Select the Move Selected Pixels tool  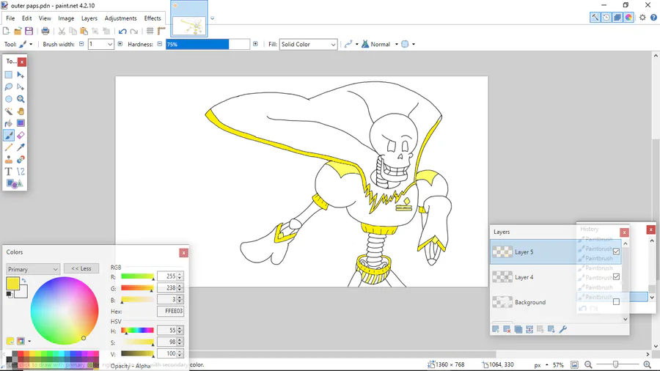point(21,75)
